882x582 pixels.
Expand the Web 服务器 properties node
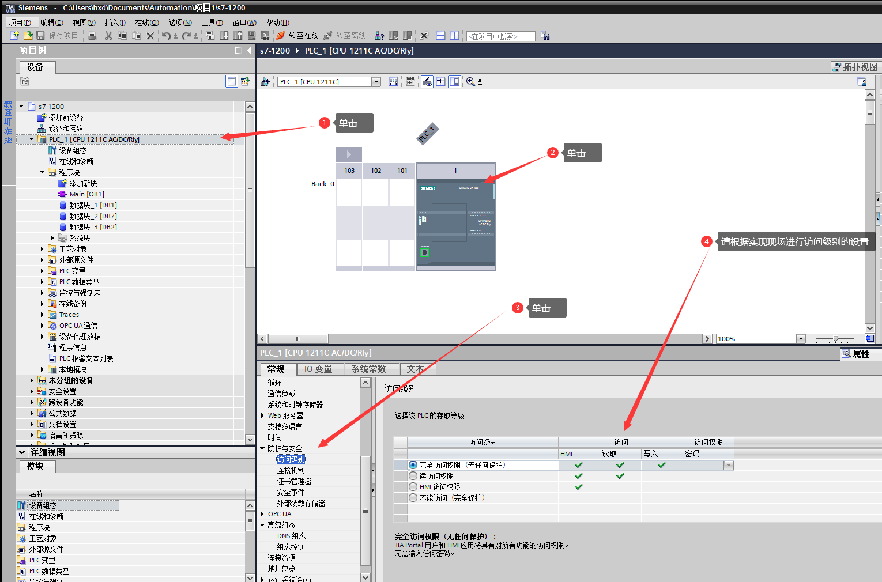[262, 415]
